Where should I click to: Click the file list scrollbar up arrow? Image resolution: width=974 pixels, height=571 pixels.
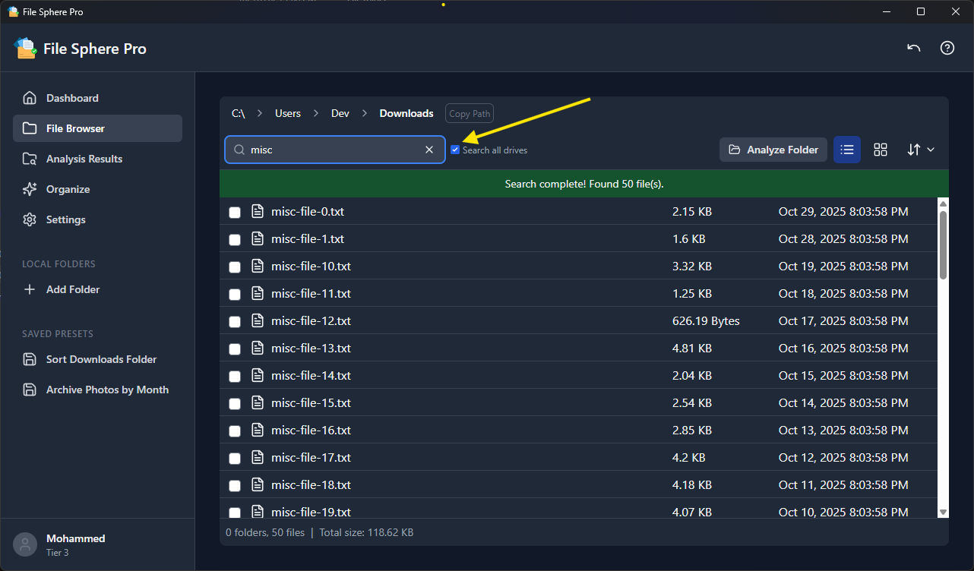coord(943,203)
